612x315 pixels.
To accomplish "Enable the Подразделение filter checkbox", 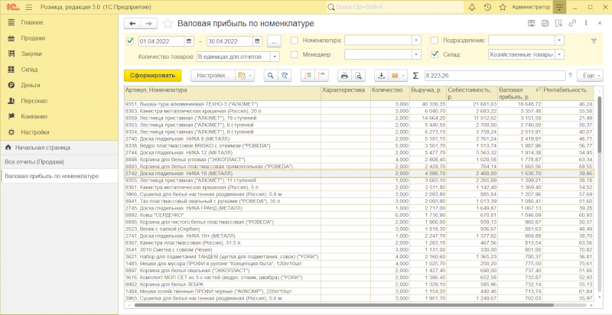I will 435,41.
